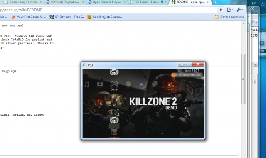Open the wrench tools menu
This screenshot has height=158, width=266.
240,10
